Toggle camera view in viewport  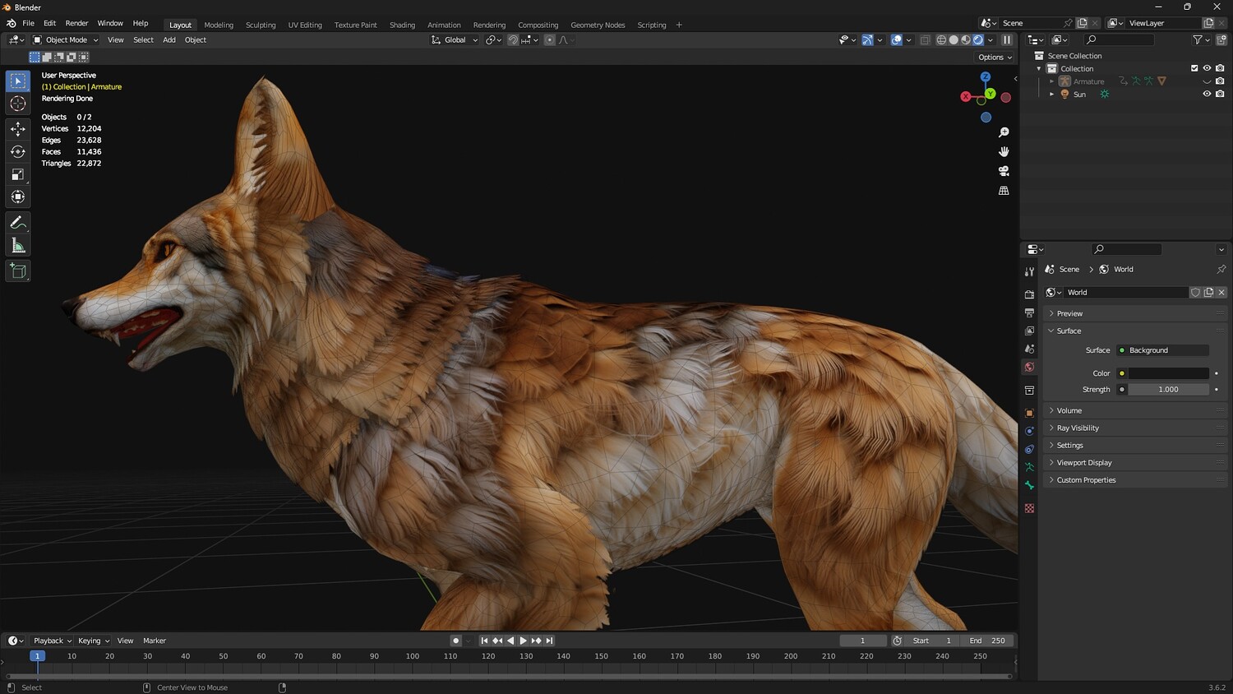[1004, 171]
